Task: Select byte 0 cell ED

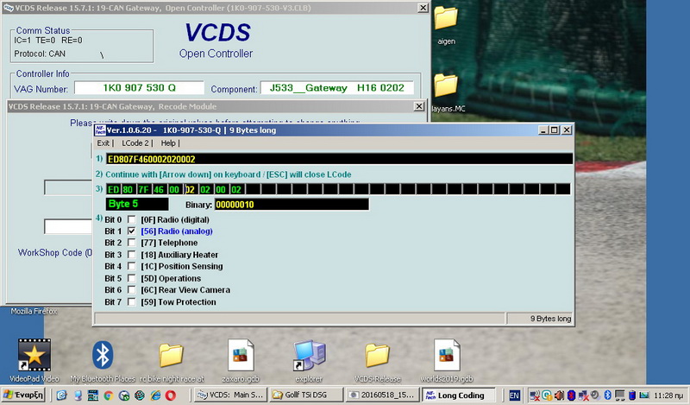Action: pos(114,189)
